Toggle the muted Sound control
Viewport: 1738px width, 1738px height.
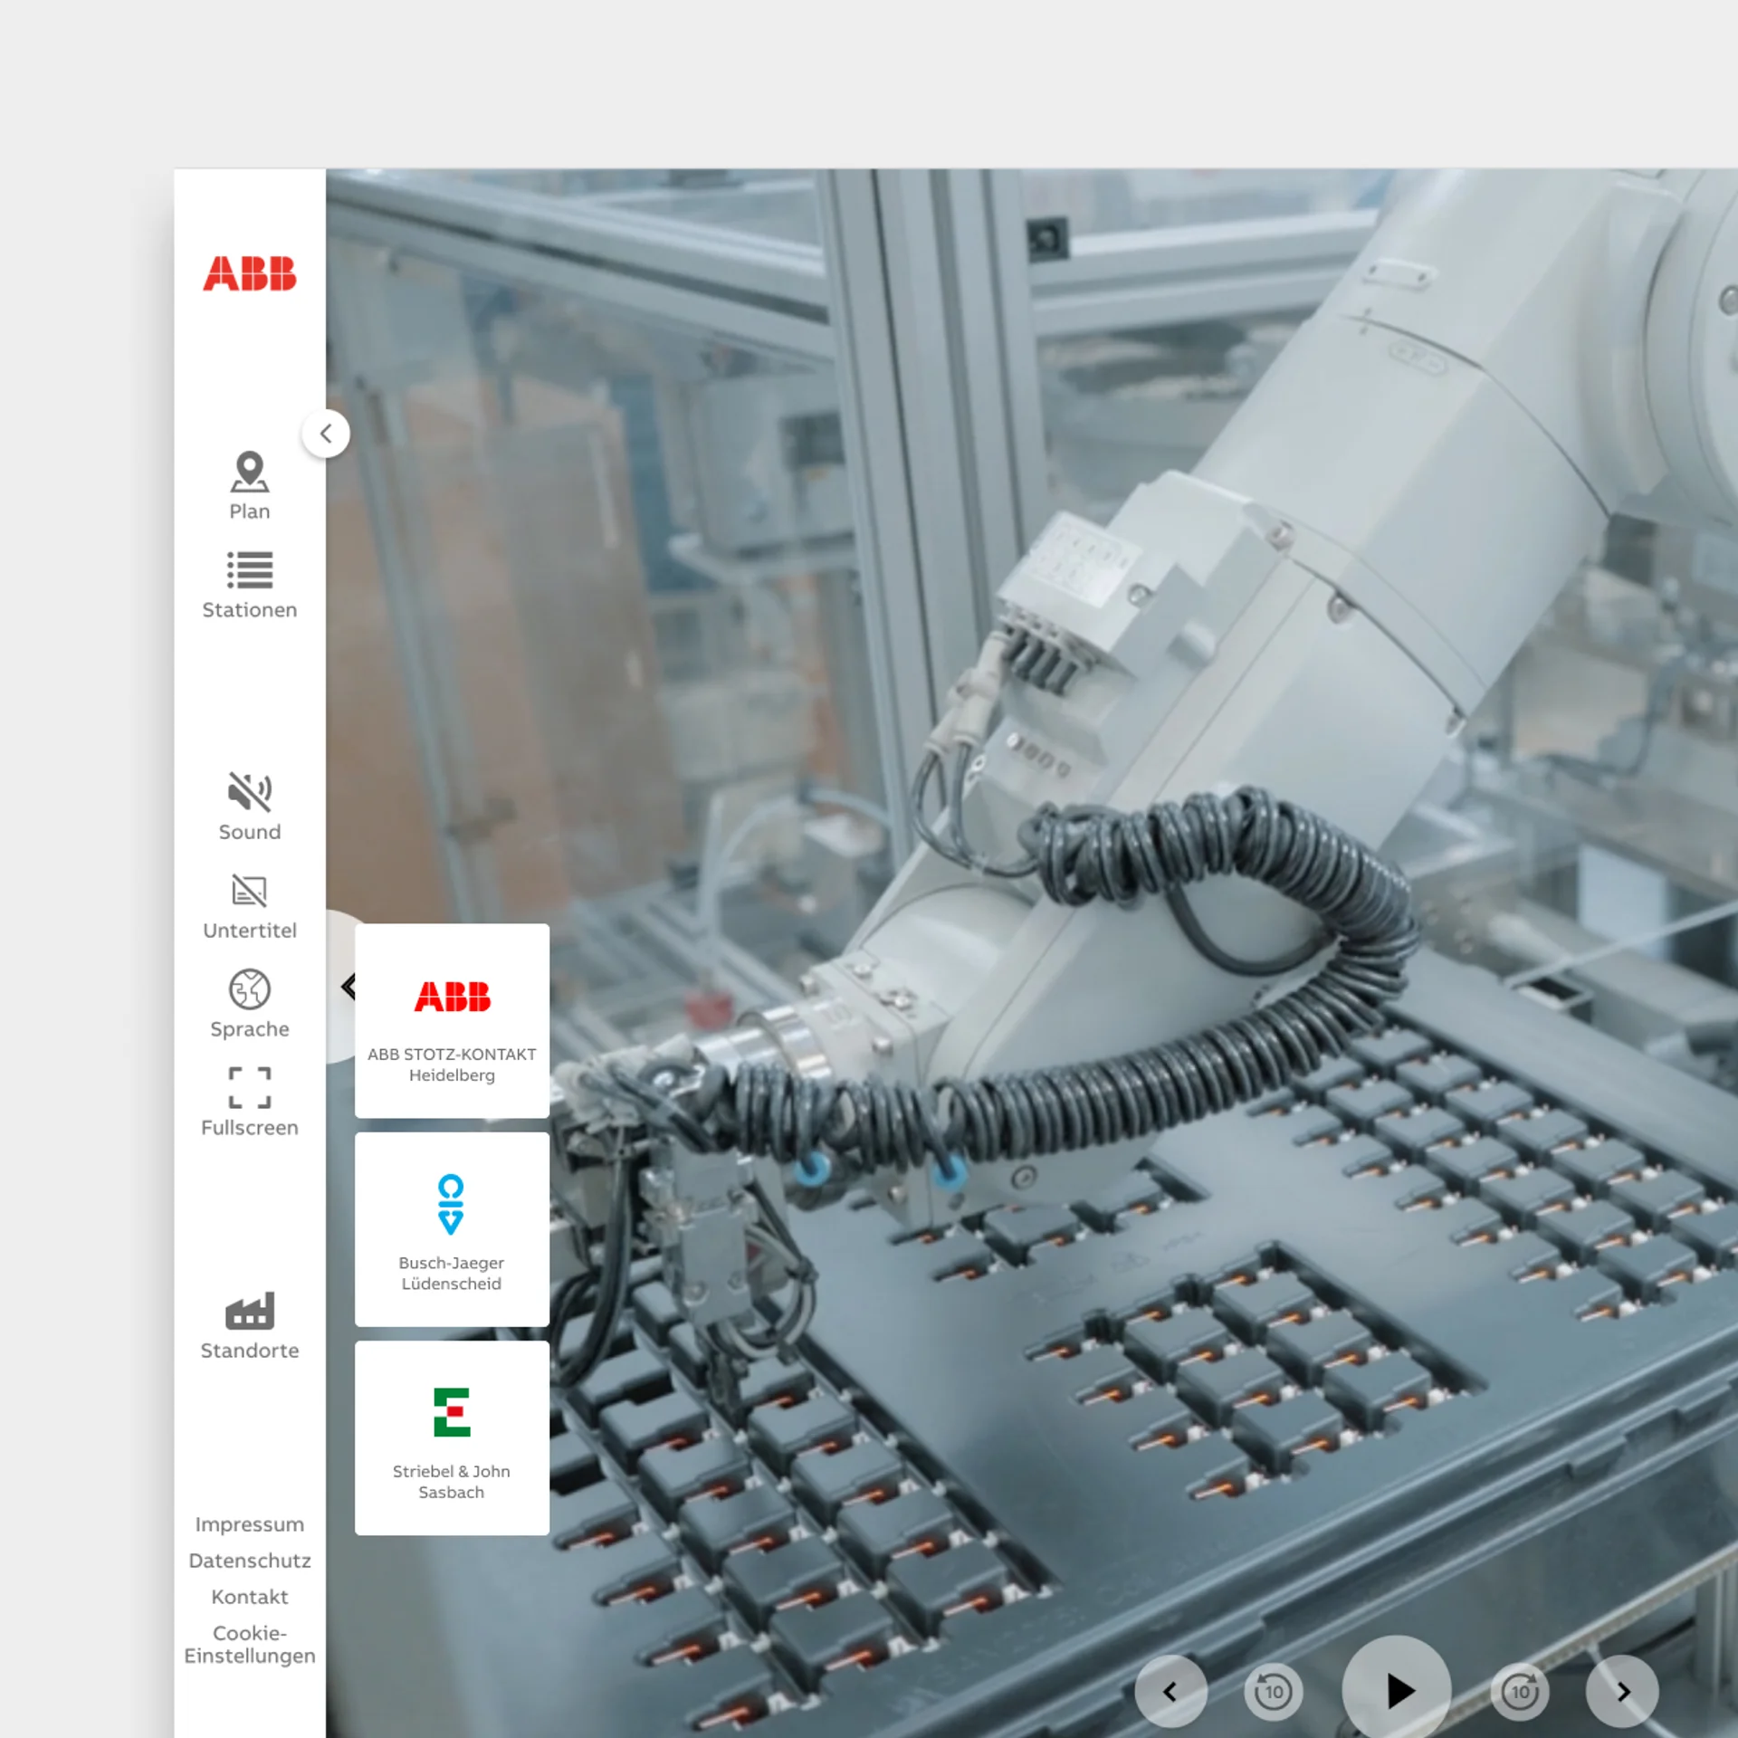(x=249, y=807)
